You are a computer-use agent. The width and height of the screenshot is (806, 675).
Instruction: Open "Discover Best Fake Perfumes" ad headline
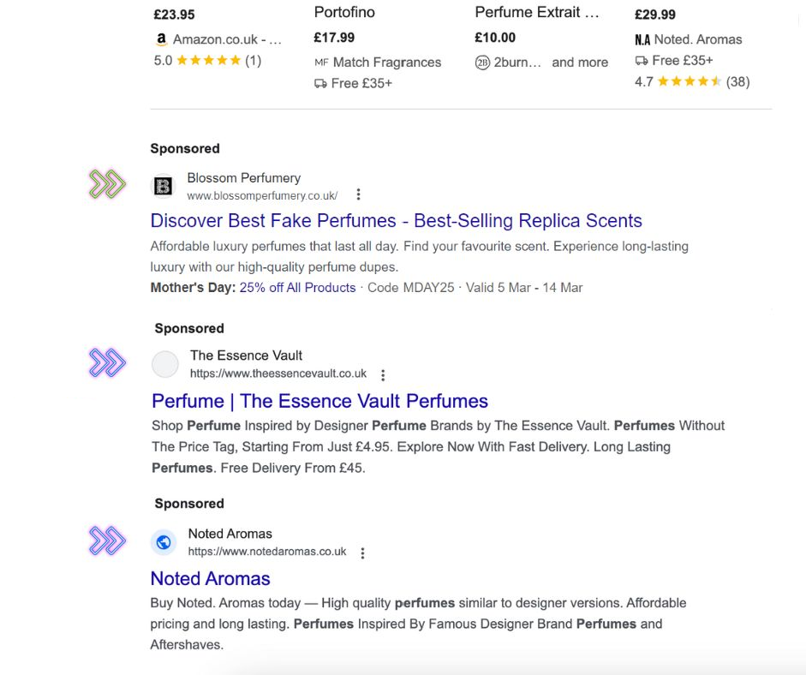[x=396, y=220]
